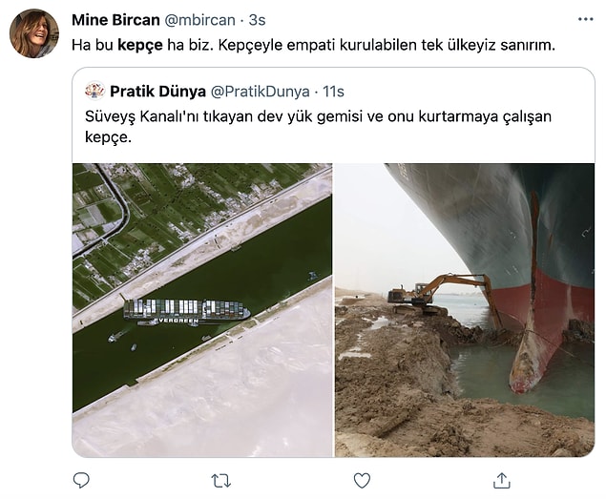This screenshot has width=606, height=499.
Task: Open quoted tweet text about Süveyş Kanalı
Action: click(318, 126)
